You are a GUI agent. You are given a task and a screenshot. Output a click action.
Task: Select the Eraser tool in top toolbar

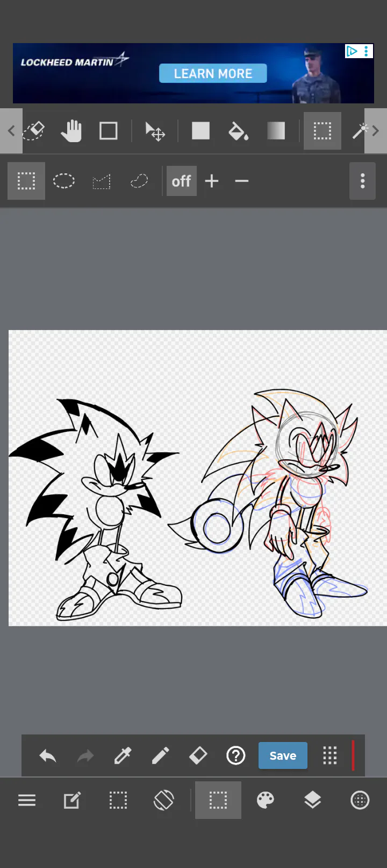point(34,131)
